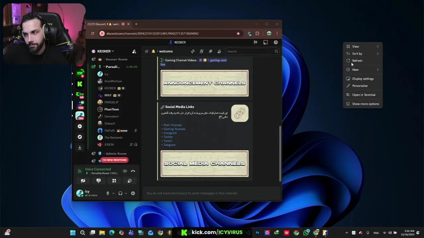Open the soundboard icon in voice panel
Image resolution: width=424 pixels, height=238 pixels.
tap(130, 180)
